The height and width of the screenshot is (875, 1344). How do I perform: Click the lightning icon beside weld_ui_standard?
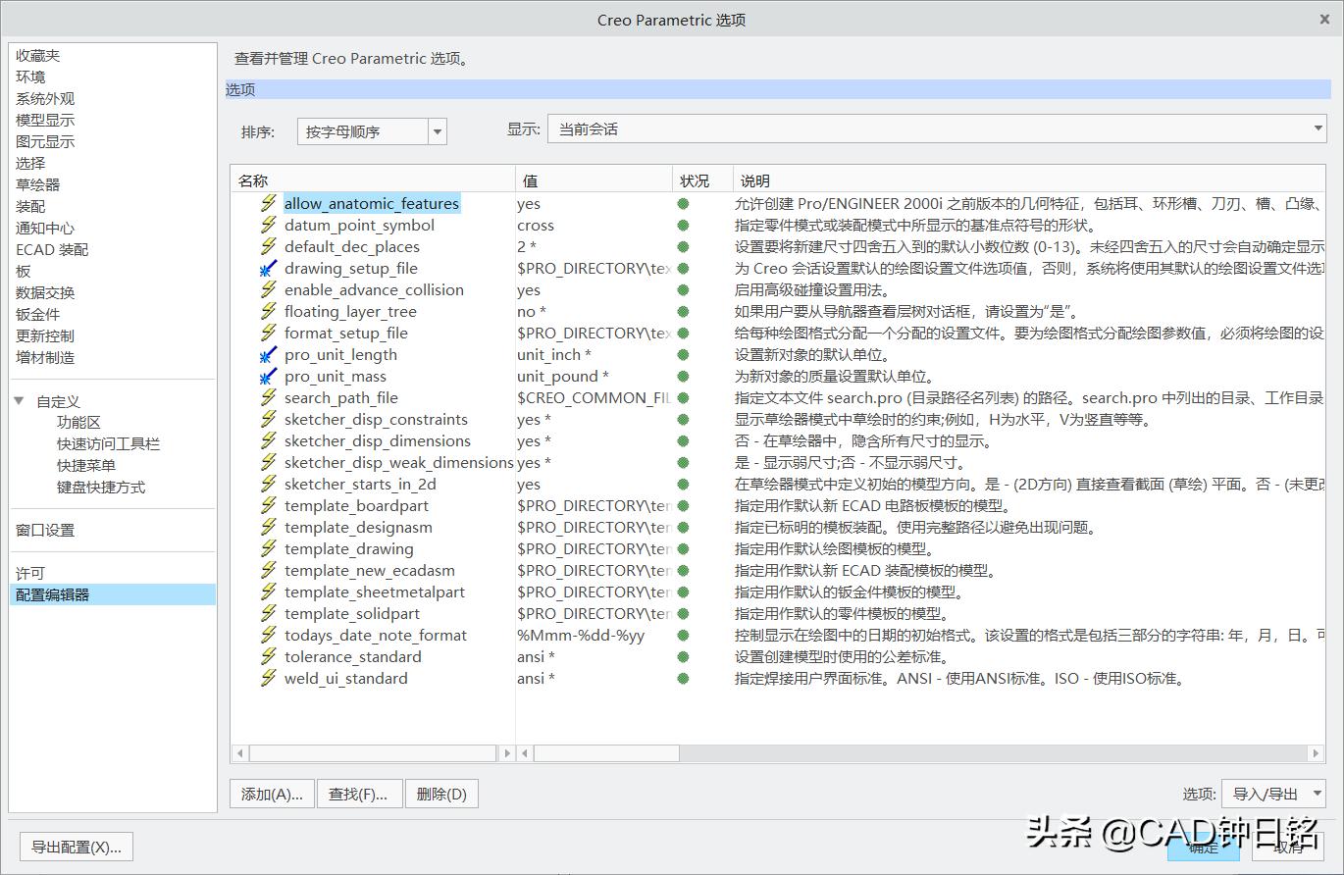click(x=268, y=678)
